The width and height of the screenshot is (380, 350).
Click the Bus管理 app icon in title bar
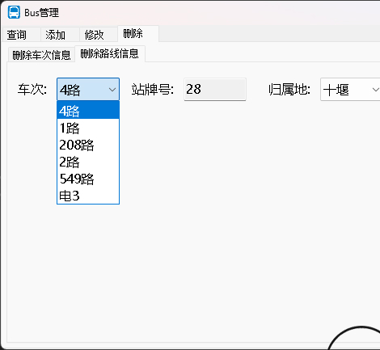pos(14,12)
